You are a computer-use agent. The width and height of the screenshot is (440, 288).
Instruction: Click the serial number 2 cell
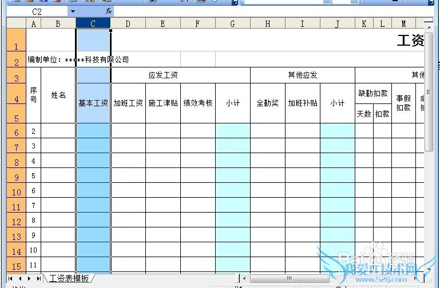[33, 131]
